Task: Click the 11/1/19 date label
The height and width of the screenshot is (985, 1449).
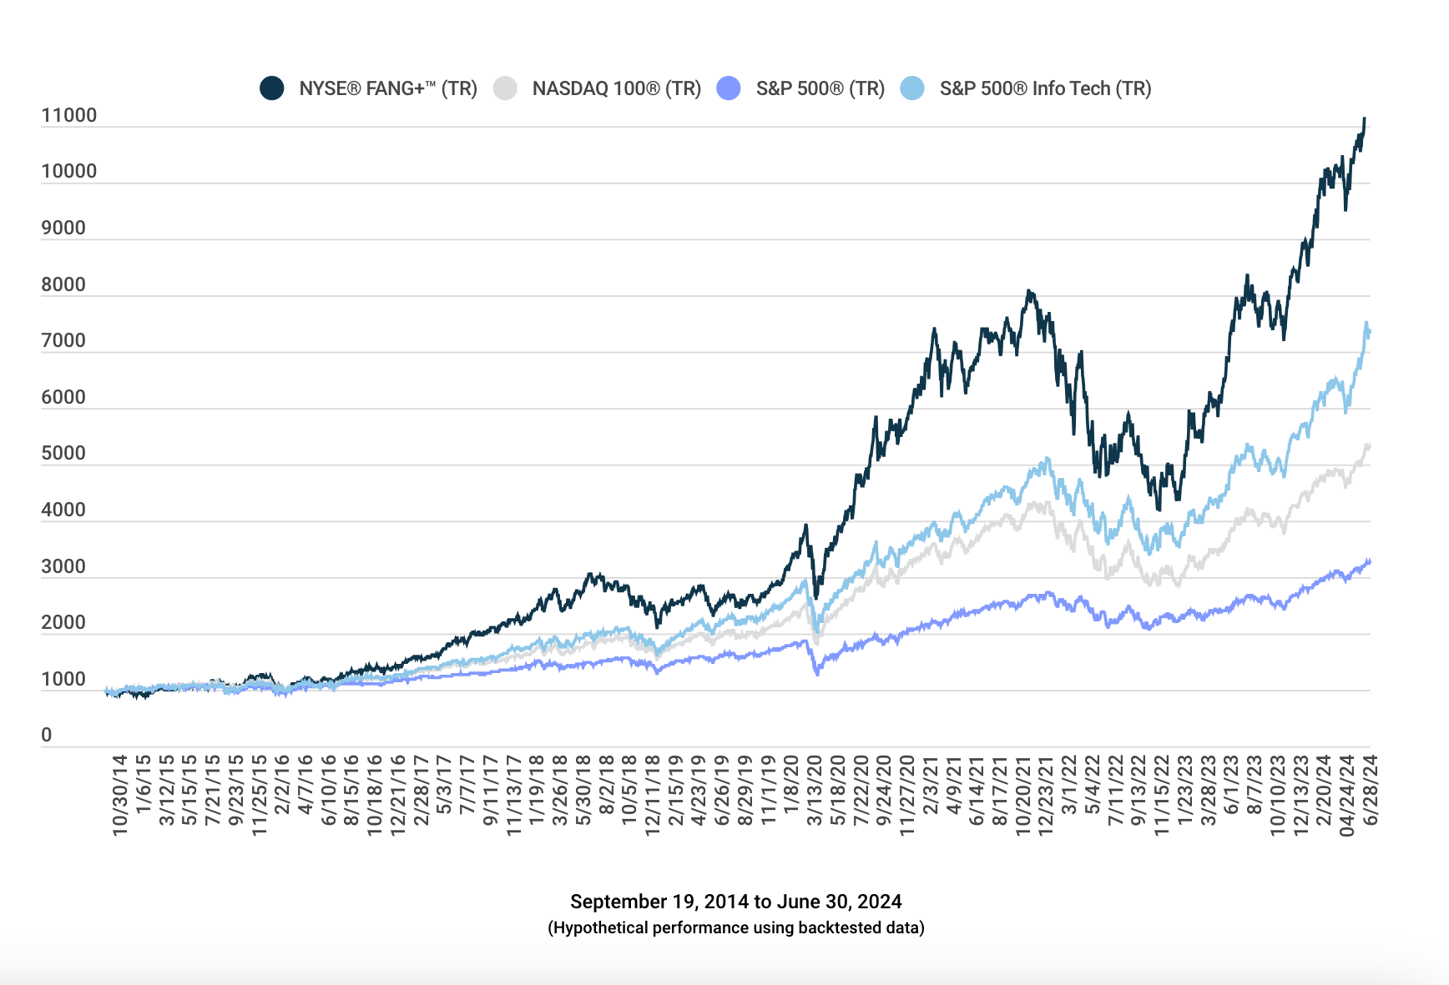Action: pos(769,790)
